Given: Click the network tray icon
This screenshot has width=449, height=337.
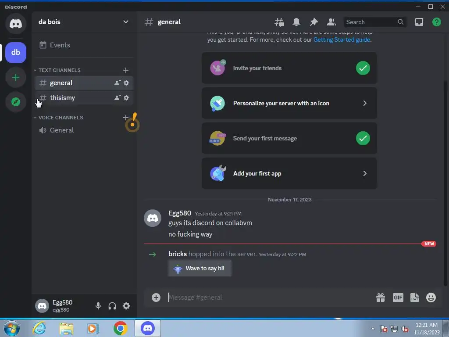Looking at the screenshot, I should 394,329.
